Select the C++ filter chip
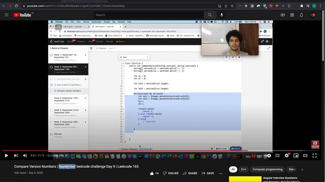The width and height of the screenshot is (325, 182). tap(244, 169)
